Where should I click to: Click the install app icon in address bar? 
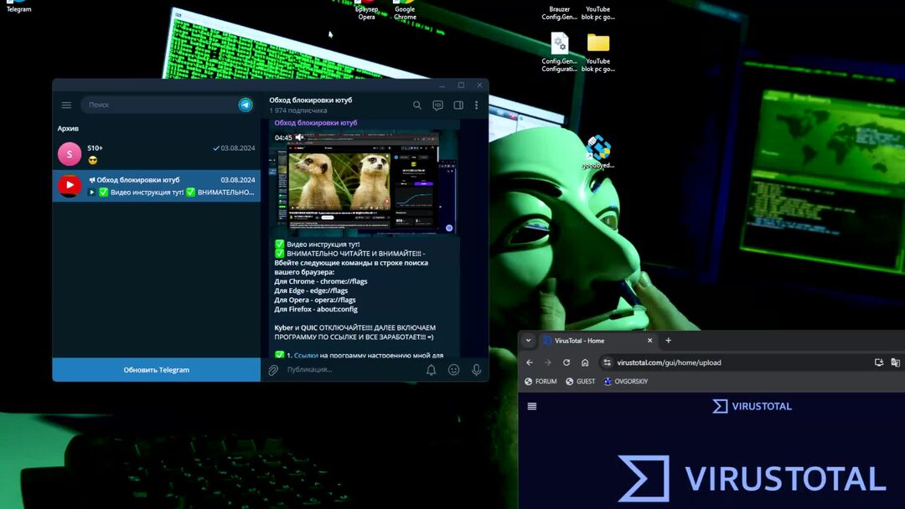point(878,362)
